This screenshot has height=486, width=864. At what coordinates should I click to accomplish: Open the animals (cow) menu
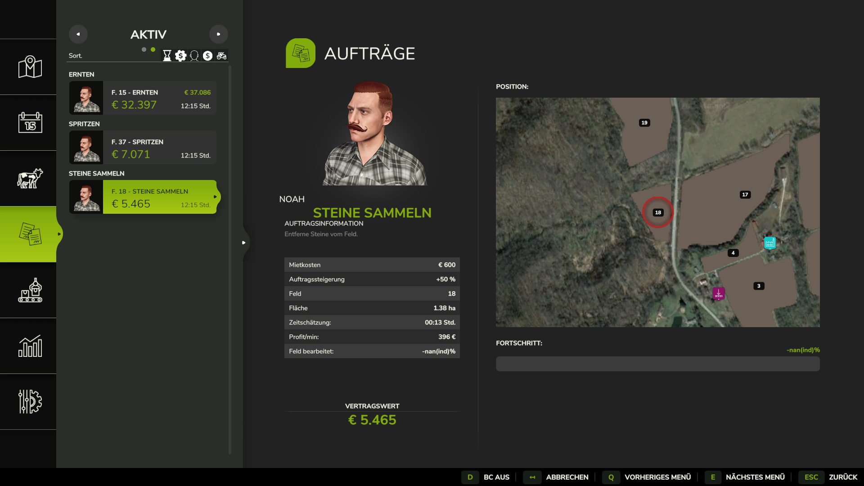pyautogui.click(x=30, y=178)
